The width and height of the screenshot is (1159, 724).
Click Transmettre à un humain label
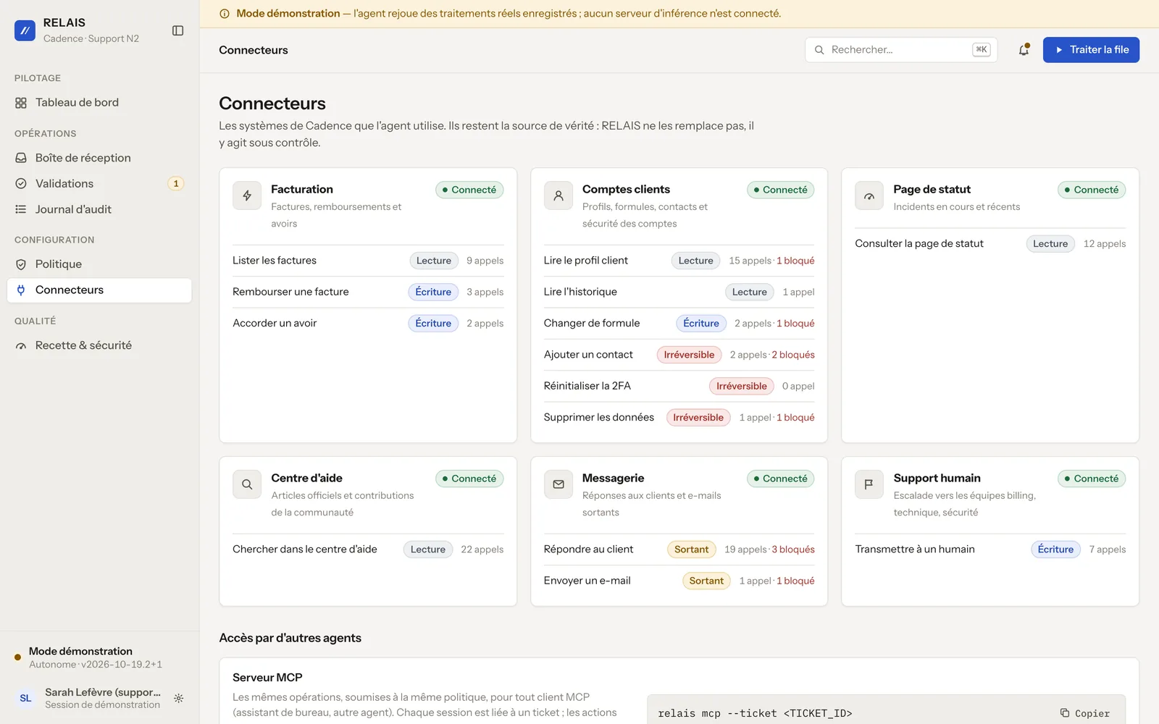(x=915, y=550)
